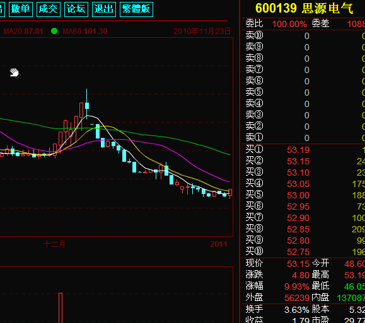
Task: Select the MA20:87.81 indicator label
Action: pyautogui.click(x=23, y=31)
